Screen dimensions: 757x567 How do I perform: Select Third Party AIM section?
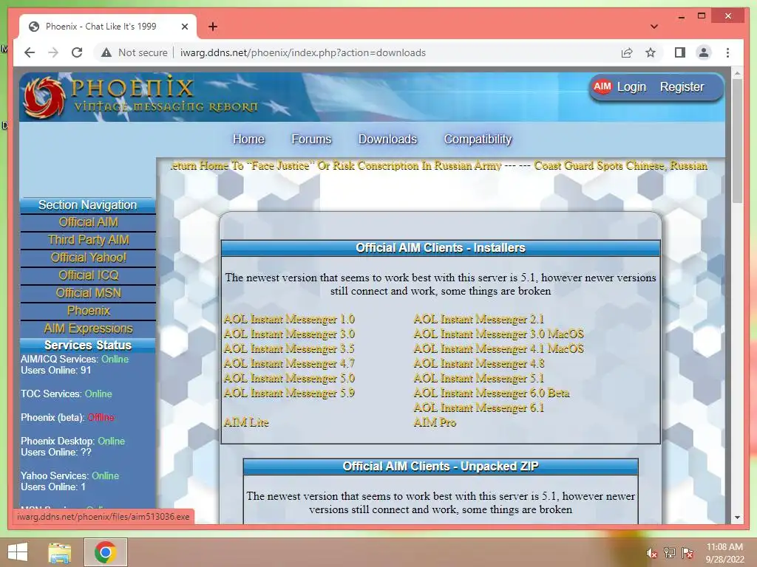click(89, 240)
